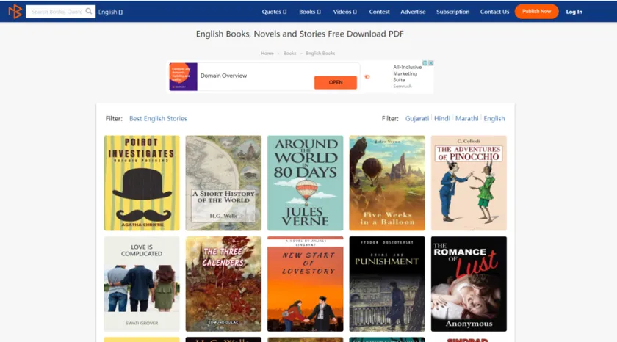The height and width of the screenshot is (342, 617).
Task: Open The Romance of Lust cover
Action: tap(469, 284)
